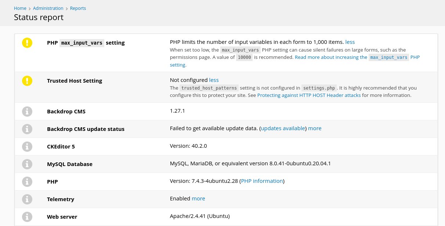Viewport: 445px width, 226px height.
Task: Click the info icon next to Backdrop CMS
Action: click(x=27, y=112)
